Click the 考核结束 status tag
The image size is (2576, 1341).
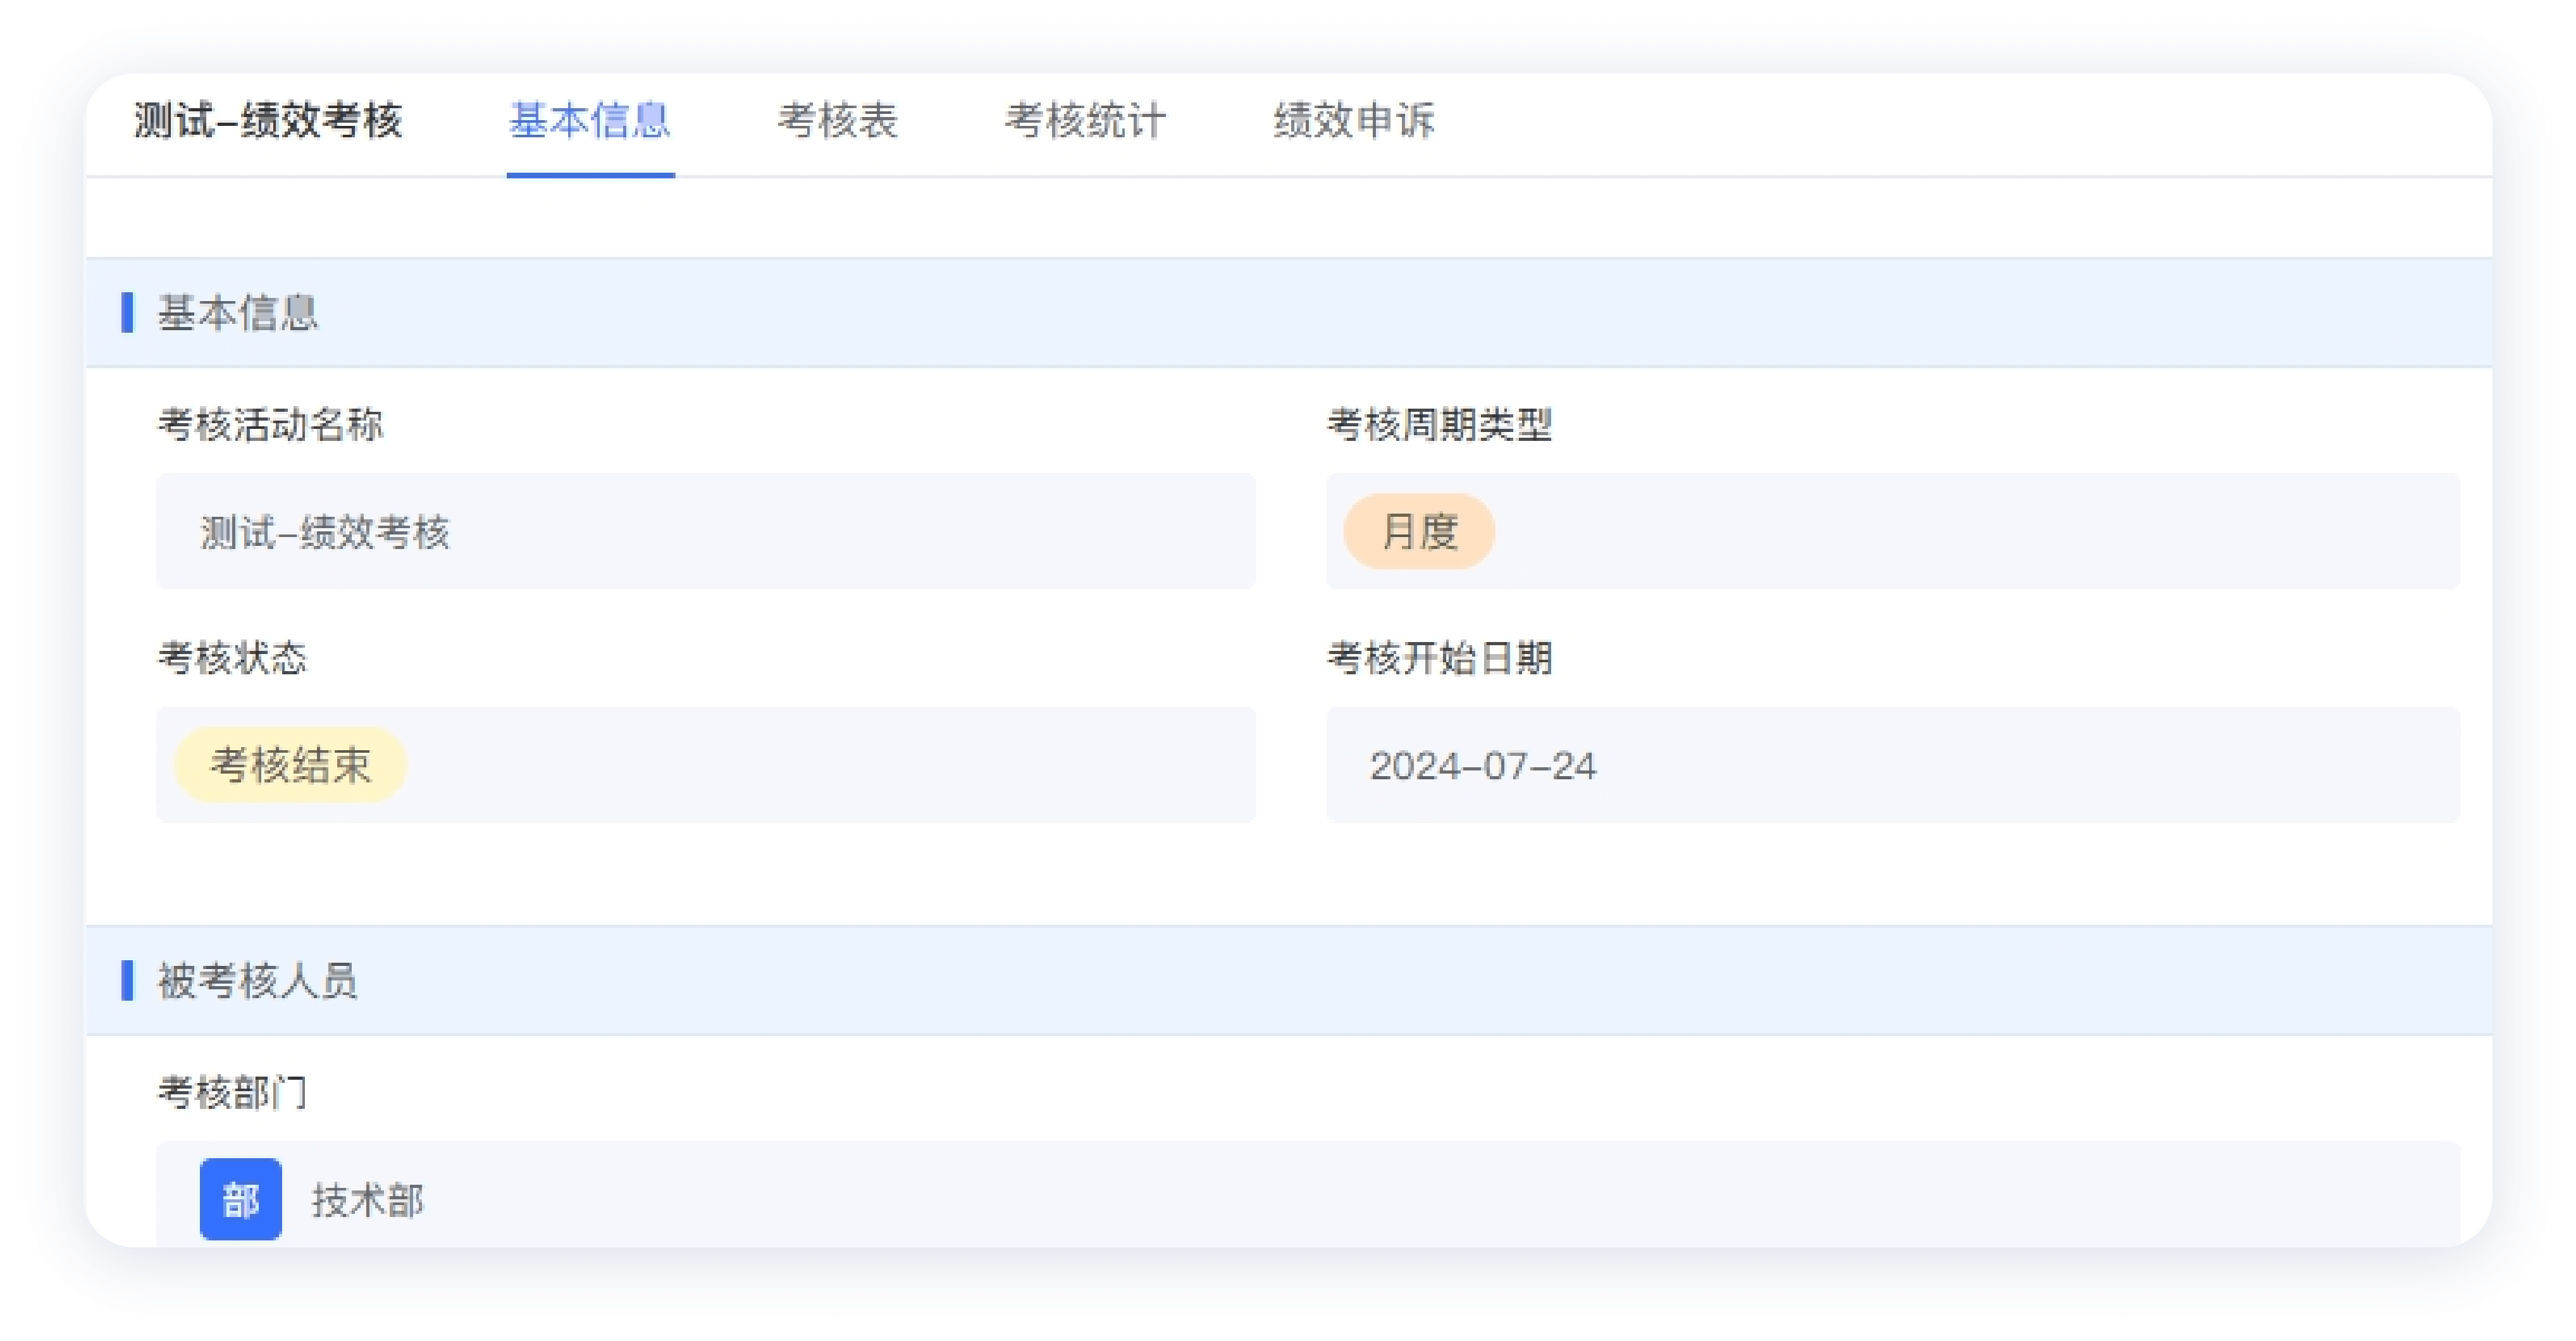point(291,765)
